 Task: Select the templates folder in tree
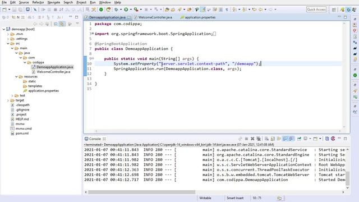click(x=35, y=86)
